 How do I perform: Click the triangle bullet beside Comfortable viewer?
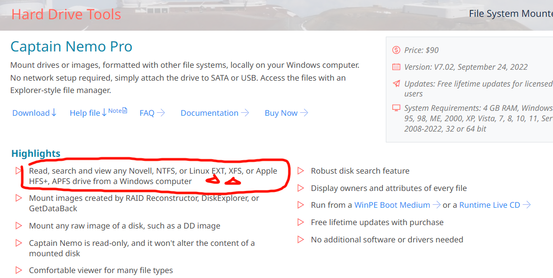(x=19, y=270)
